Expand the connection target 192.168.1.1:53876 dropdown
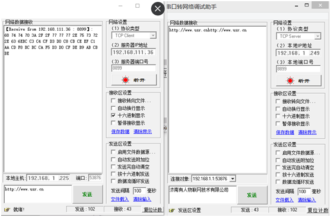 coord(233,178)
